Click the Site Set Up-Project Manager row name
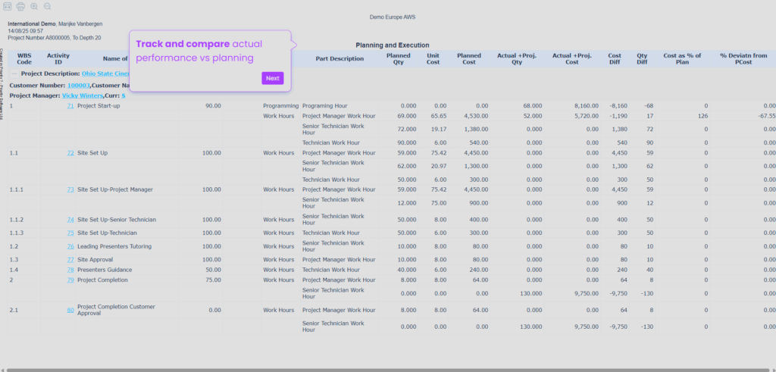Image resolution: width=776 pixels, height=372 pixels. tap(115, 189)
